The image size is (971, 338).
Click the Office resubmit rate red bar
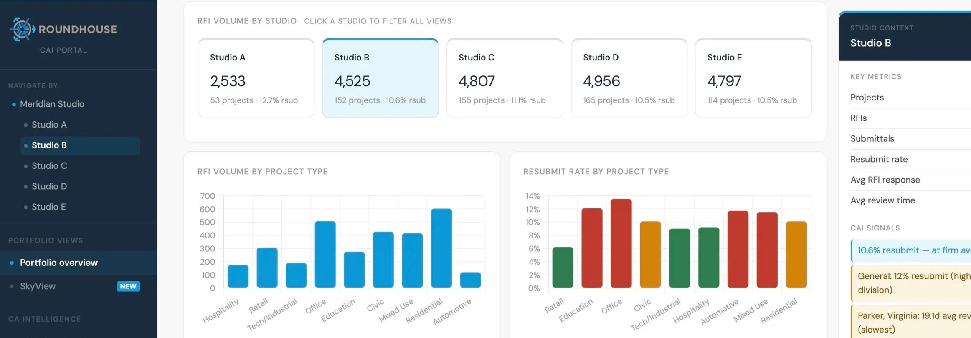[621, 243]
